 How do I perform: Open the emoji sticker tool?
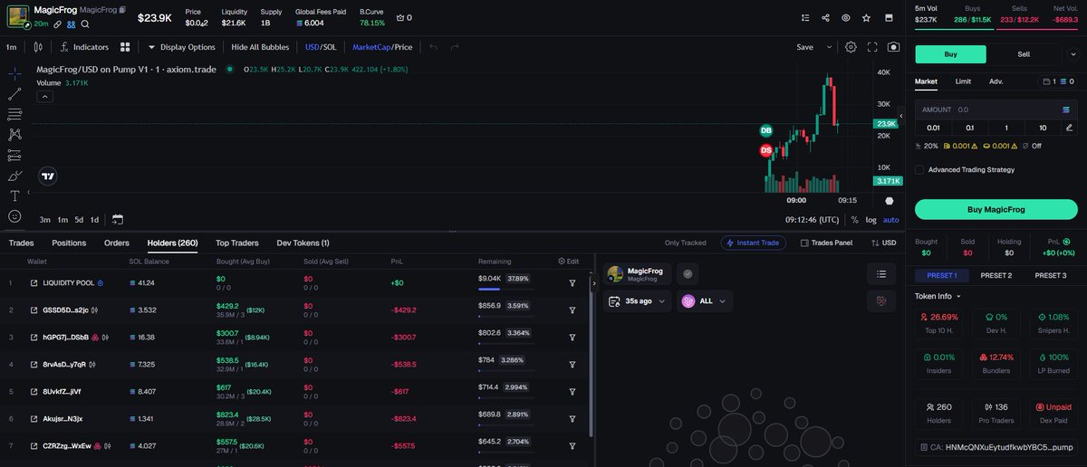click(14, 216)
